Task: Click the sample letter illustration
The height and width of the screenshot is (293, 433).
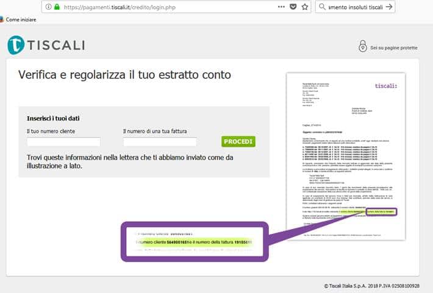Action: click(346, 157)
